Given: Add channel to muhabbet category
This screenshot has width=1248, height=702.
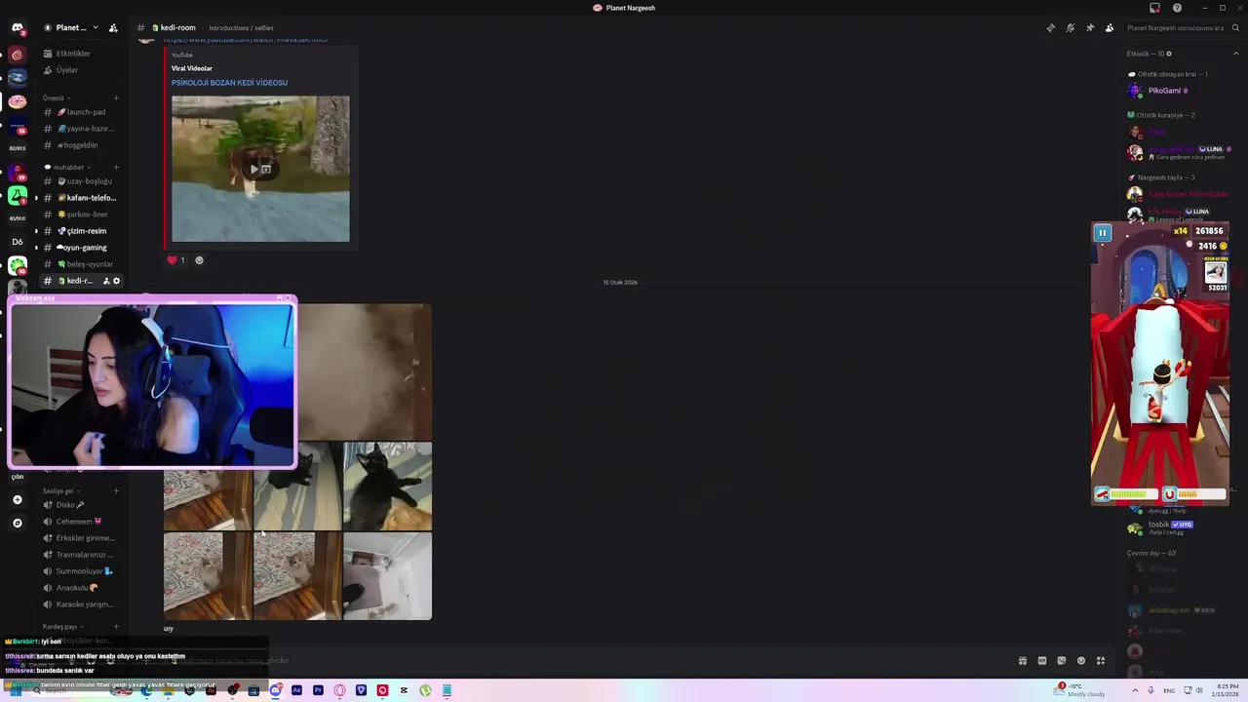Looking at the screenshot, I should pos(116,167).
